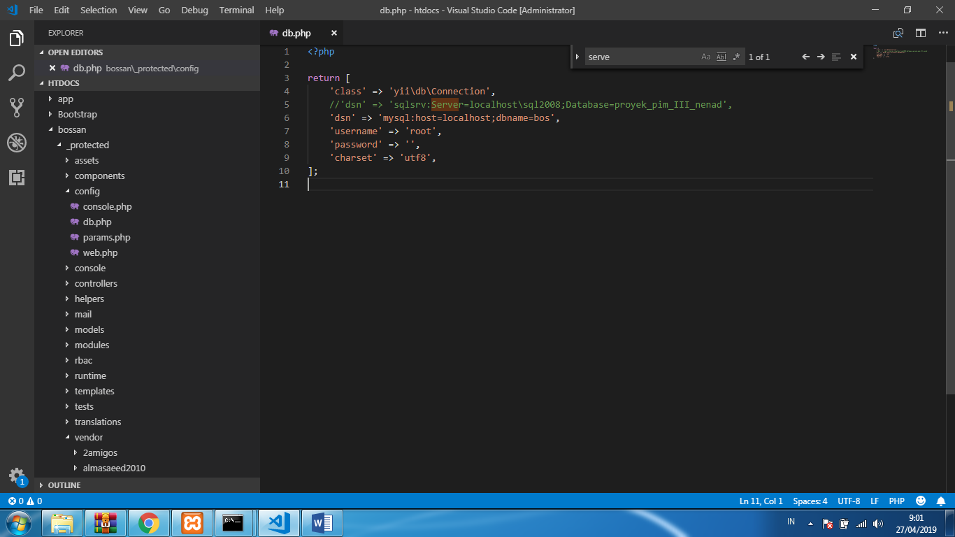
Task: Open the feedback smiley in status bar
Action: point(919,501)
